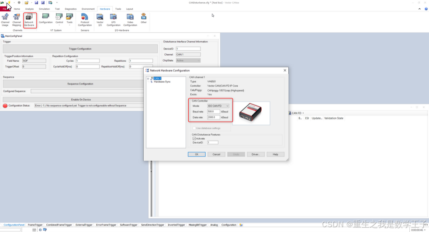Click the dialog's DeviceID input field
The image size is (429, 232).
click(x=213, y=142)
